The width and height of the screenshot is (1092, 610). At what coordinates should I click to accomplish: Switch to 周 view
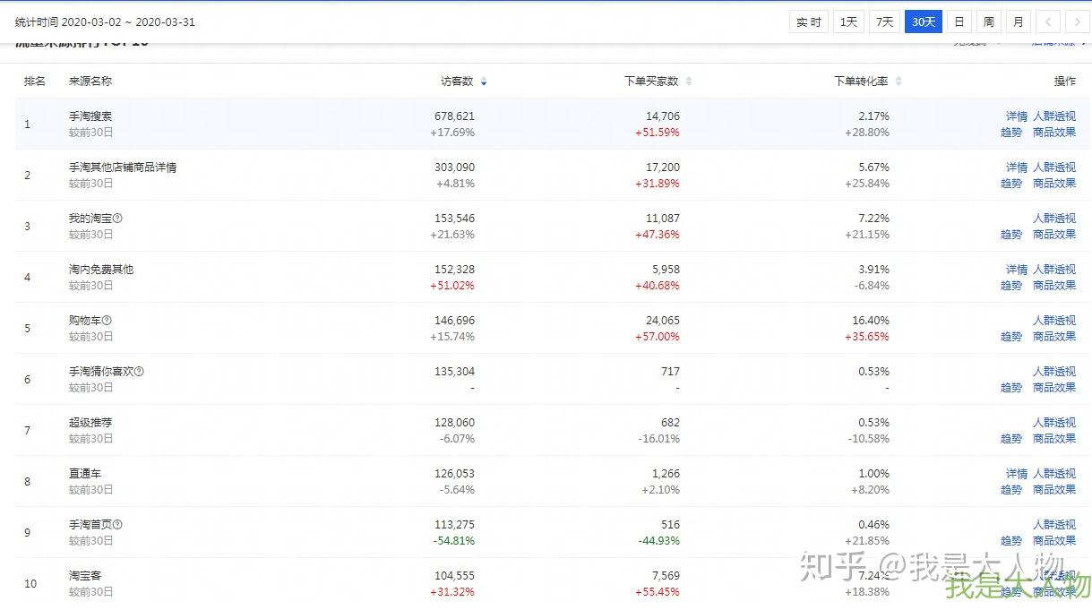[989, 21]
